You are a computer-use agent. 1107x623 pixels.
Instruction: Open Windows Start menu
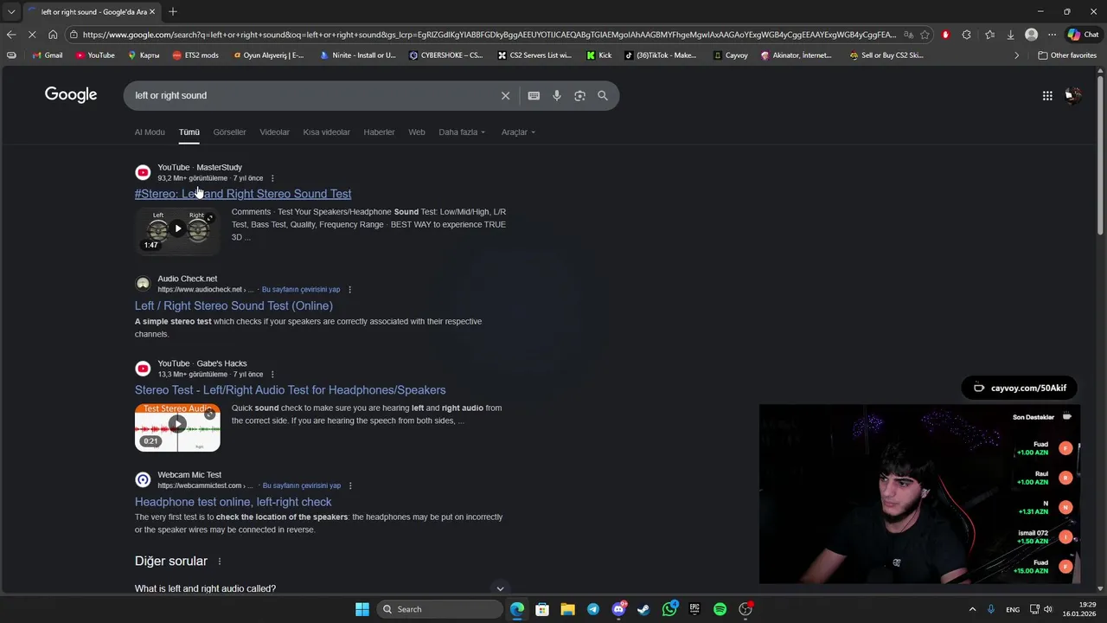coord(362,609)
